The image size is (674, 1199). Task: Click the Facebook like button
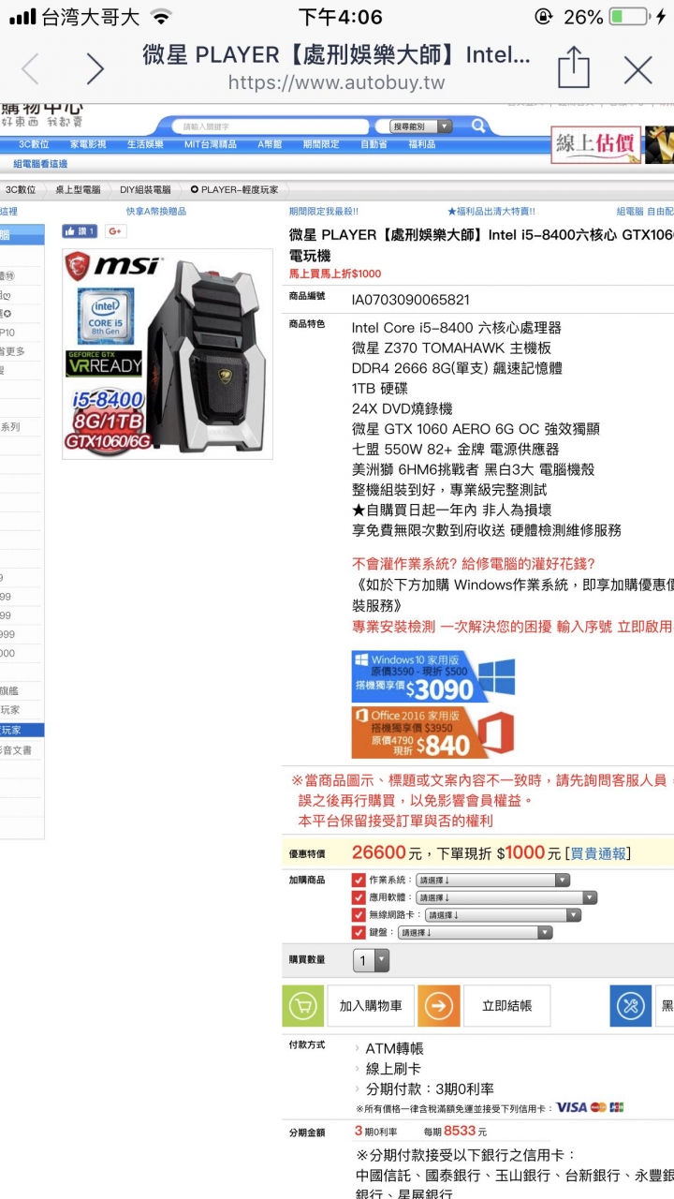pyautogui.click(x=80, y=231)
